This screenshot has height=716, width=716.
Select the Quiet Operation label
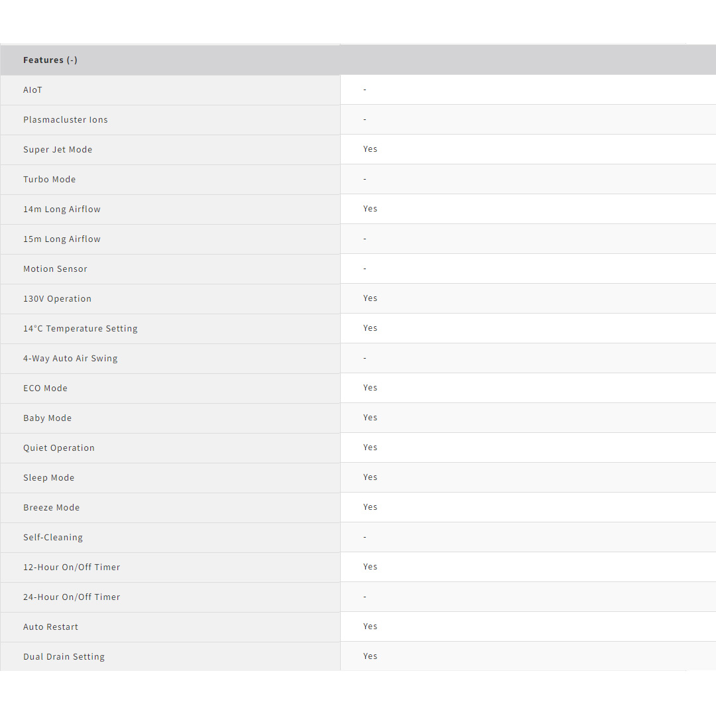click(59, 448)
